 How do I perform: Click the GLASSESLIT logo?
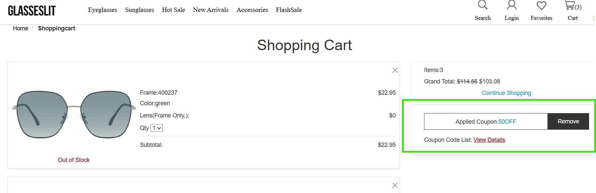click(x=31, y=10)
